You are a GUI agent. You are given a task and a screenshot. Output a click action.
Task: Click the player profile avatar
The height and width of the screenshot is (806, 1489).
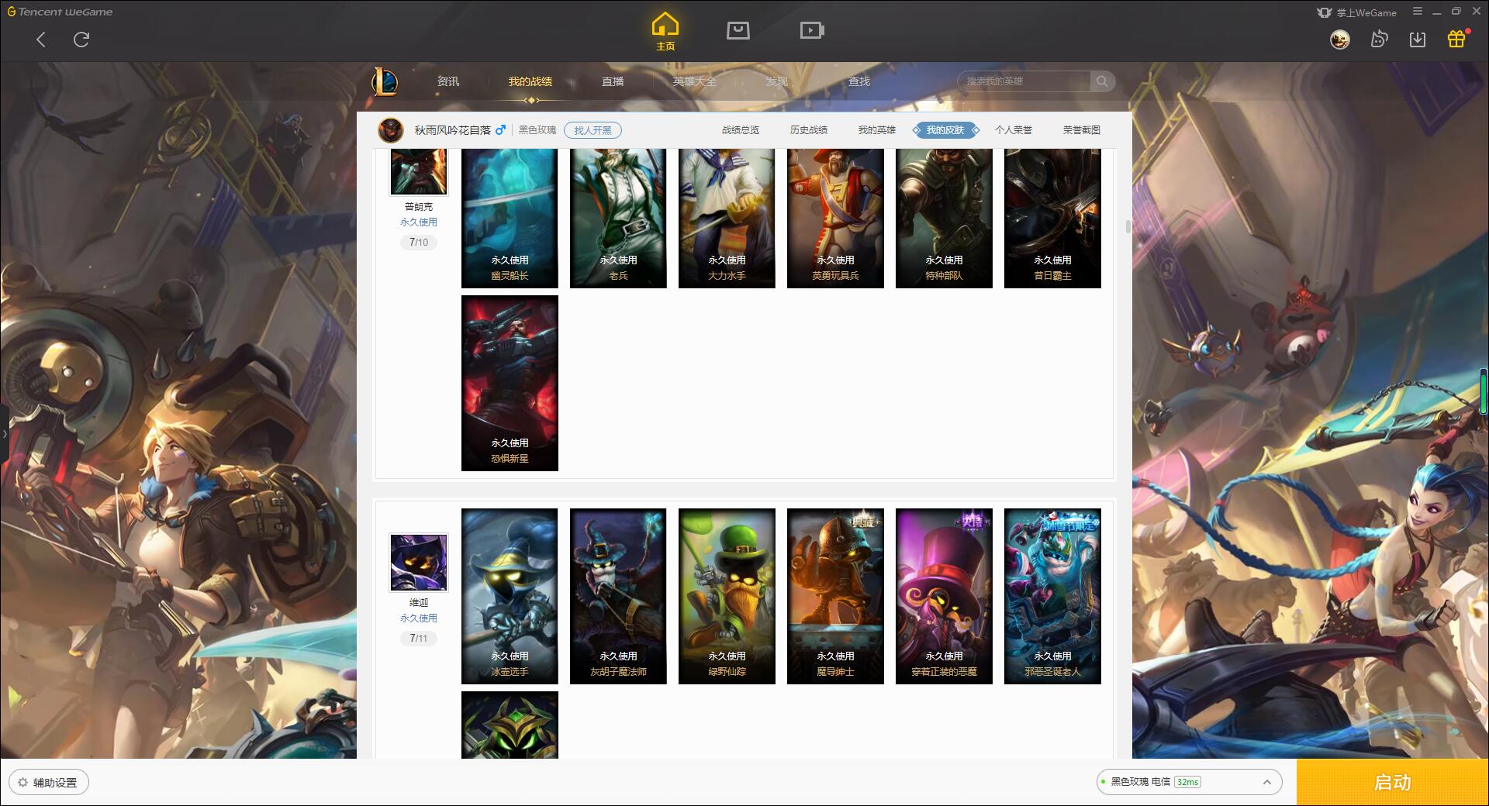click(391, 130)
